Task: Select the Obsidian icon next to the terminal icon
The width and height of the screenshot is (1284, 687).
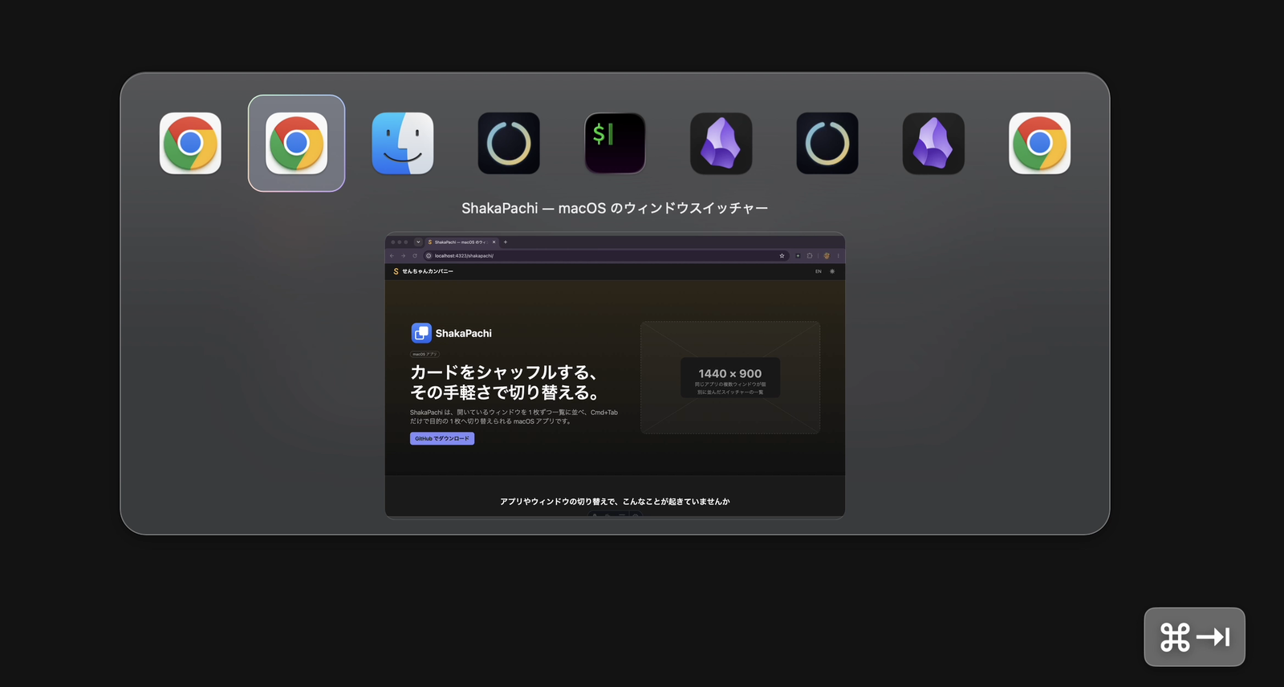Action: click(721, 144)
